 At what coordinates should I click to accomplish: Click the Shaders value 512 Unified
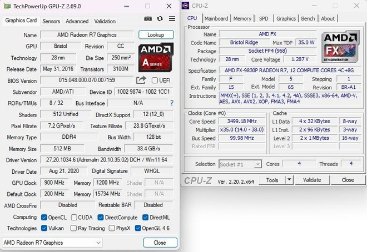click(x=66, y=114)
